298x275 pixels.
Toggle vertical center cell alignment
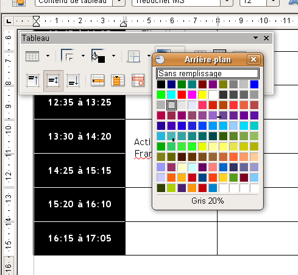(x=53, y=80)
